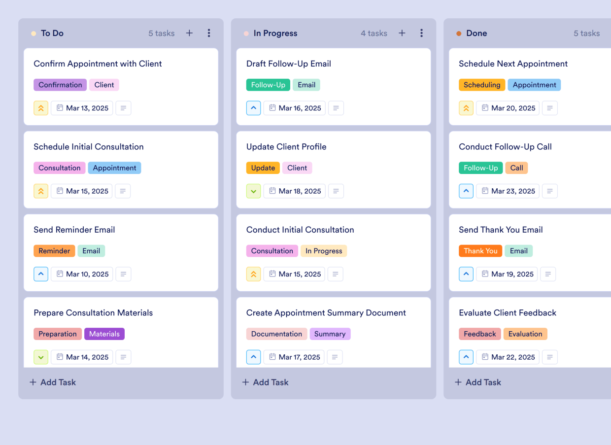This screenshot has height=445, width=611.
Task: Open the priority chevron on Evaluate Client Feedback
Action: click(x=466, y=357)
